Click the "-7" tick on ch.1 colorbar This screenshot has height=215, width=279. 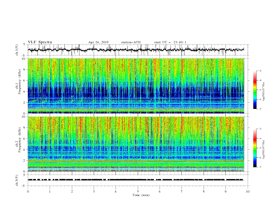[260, 109]
